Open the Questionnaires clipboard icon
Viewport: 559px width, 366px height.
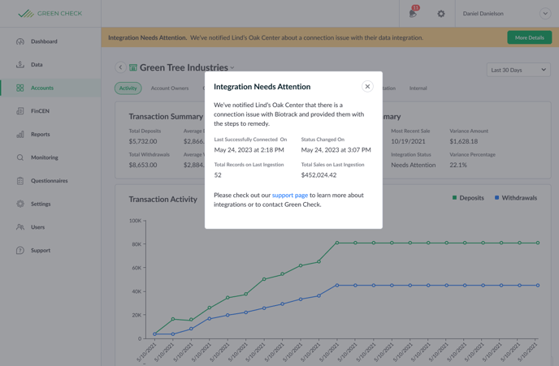click(x=20, y=180)
